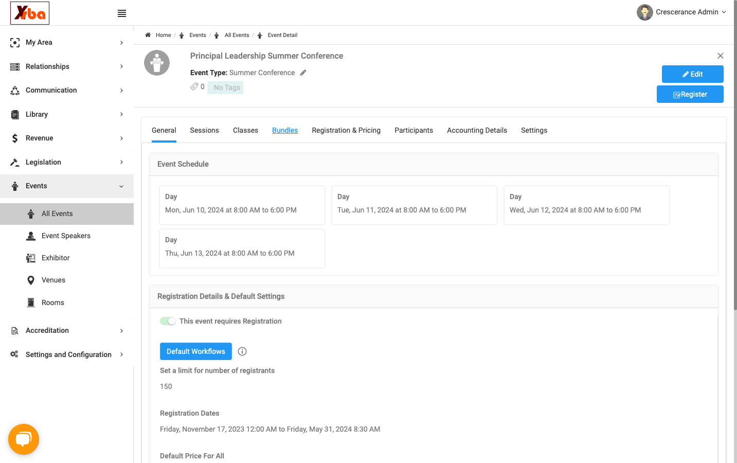Image resolution: width=737 pixels, height=463 pixels.
Task: Click the info icon beside Default Workflows
Action: click(x=242, y=351)
